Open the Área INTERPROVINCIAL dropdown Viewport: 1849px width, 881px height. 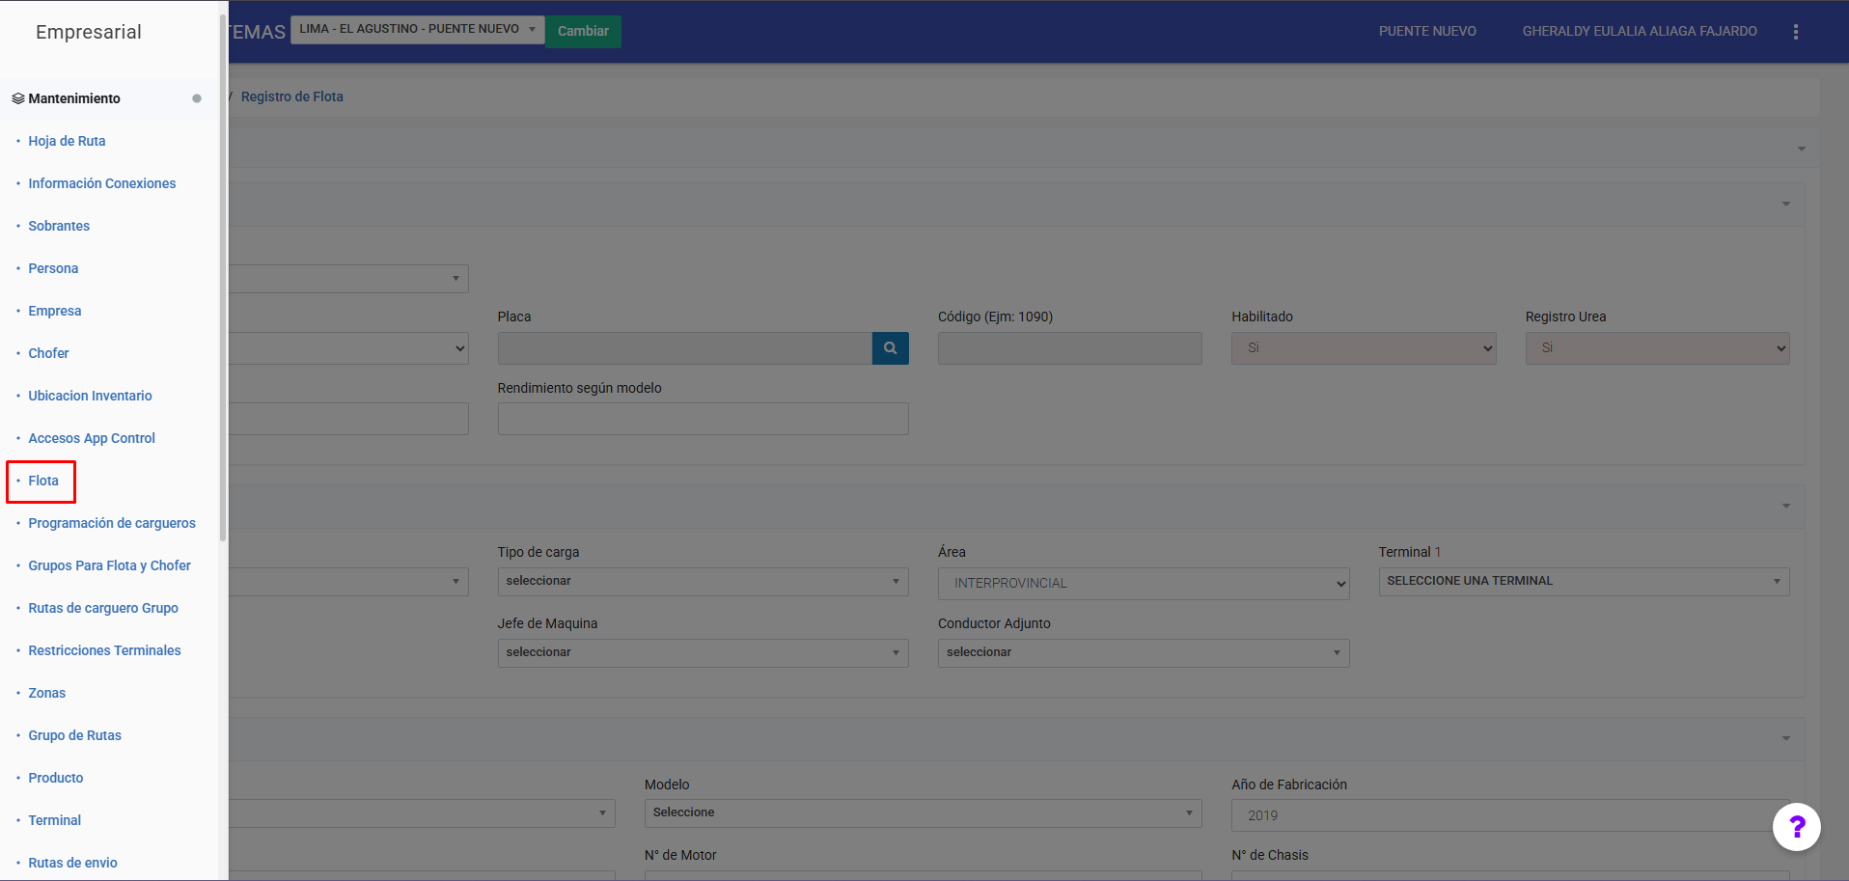pyautogui.click(x=1143, y=583)
